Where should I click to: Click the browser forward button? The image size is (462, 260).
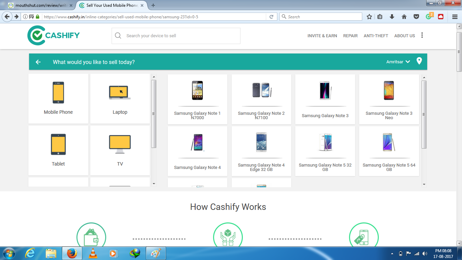[x=16, y=17]
